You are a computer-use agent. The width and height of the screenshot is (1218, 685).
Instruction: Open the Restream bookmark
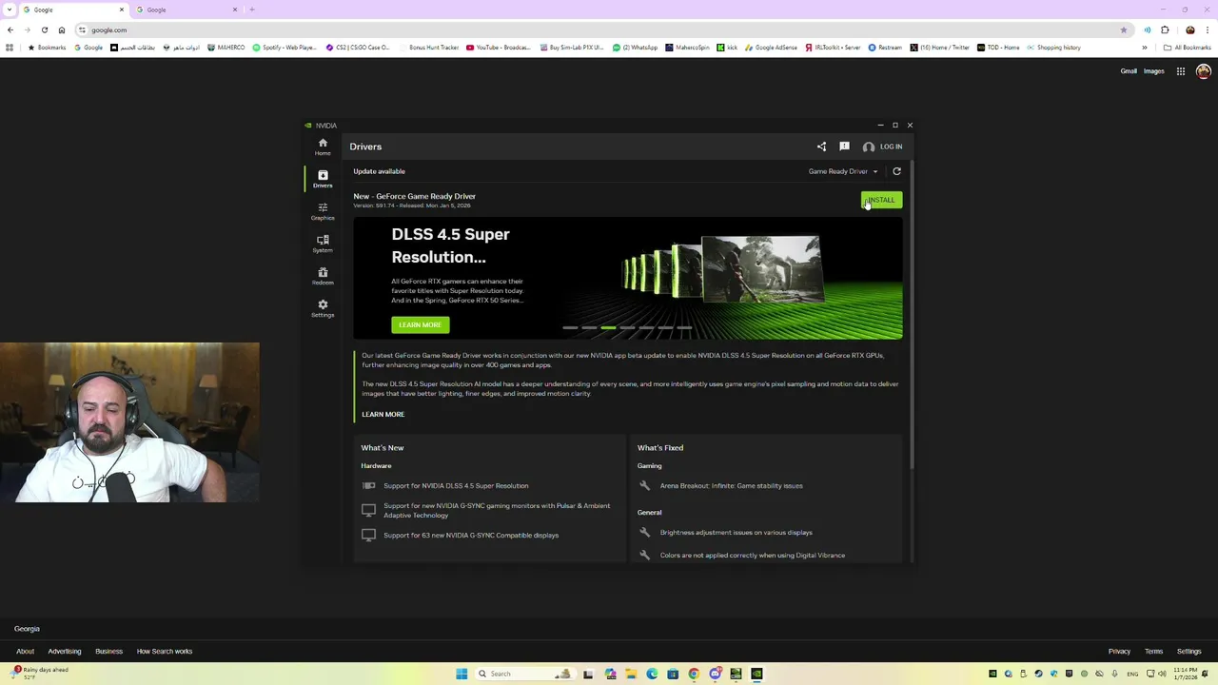coord(885,48)
